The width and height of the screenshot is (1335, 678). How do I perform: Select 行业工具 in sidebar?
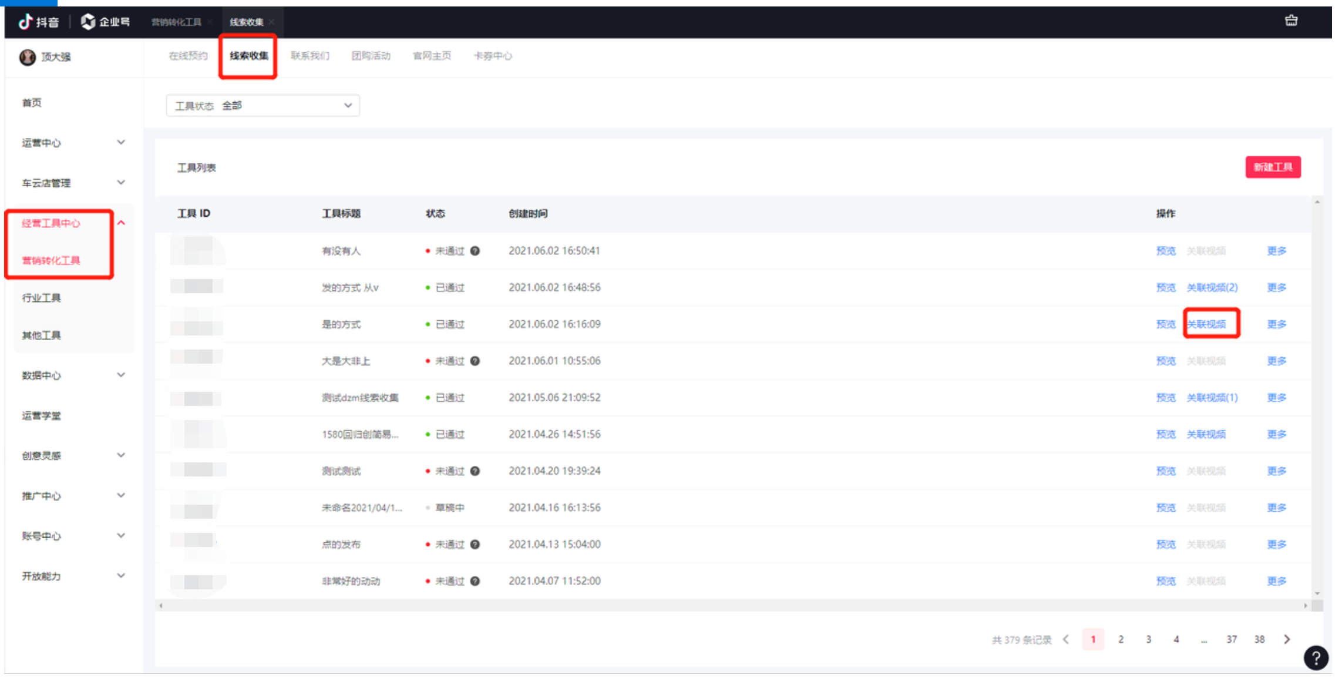tap(42, 298)
